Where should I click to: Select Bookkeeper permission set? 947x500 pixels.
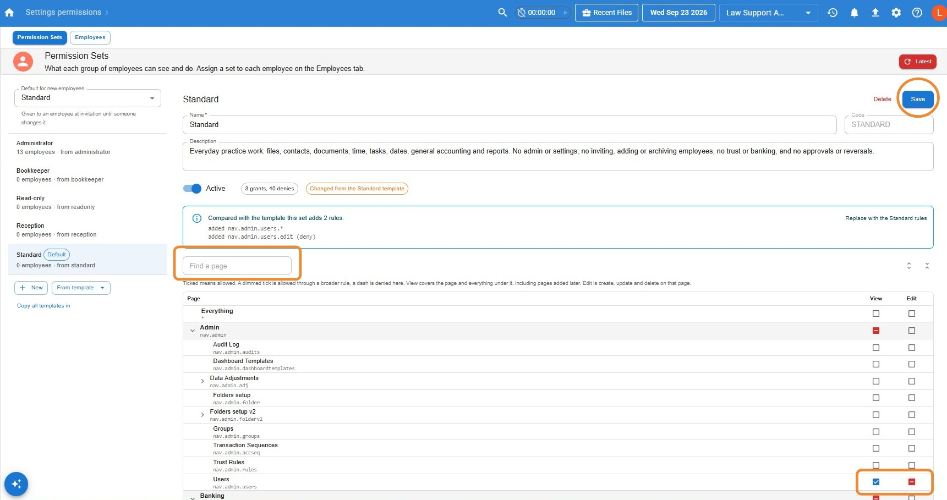point(87,175)
